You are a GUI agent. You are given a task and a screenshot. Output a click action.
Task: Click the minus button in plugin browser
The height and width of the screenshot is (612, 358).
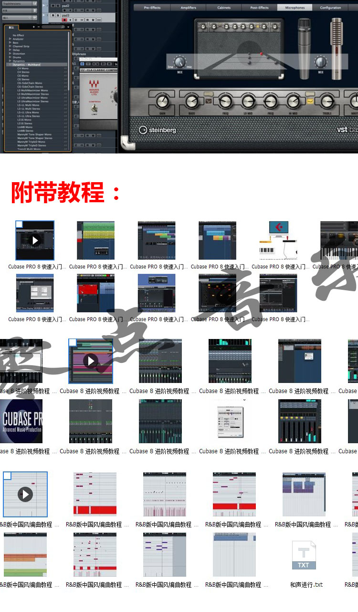pyautogui.click(x=39, y=27)
